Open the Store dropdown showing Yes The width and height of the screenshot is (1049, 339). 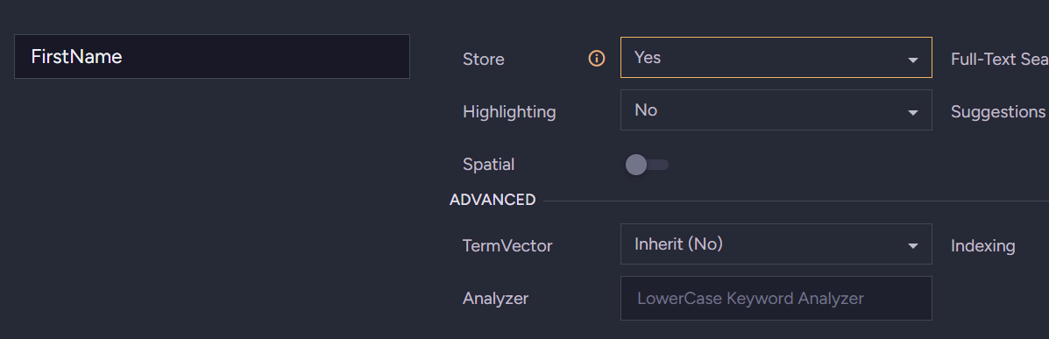(776, 58)
